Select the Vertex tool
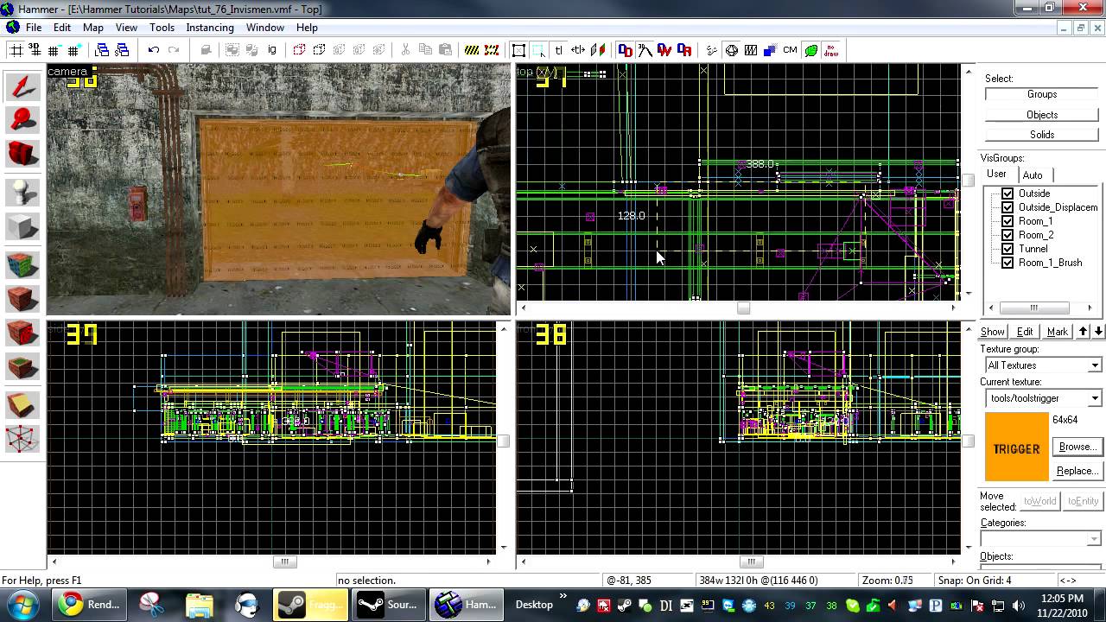Image resolution: width=1106 pixels, height=622 pixels. (22, 439)
